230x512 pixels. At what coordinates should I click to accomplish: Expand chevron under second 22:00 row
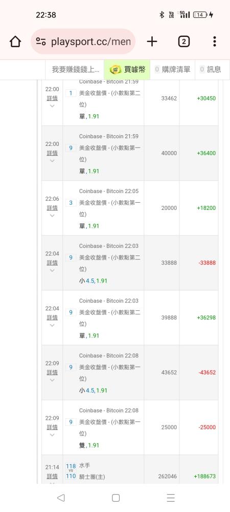click(x=52, y=161)
